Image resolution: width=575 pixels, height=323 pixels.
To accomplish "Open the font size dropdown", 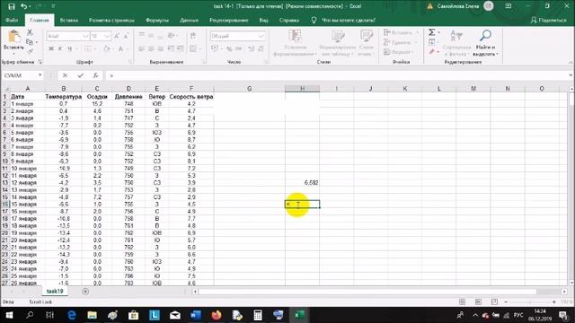I will (107, 36).
